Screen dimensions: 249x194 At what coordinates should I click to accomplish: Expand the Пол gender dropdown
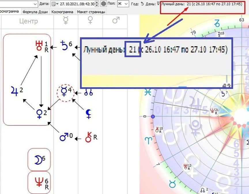[123, 4]
